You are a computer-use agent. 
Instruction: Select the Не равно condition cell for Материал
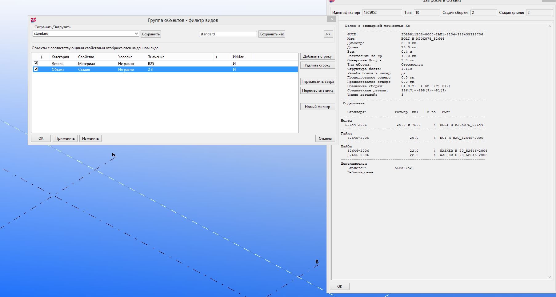point(126,64)
